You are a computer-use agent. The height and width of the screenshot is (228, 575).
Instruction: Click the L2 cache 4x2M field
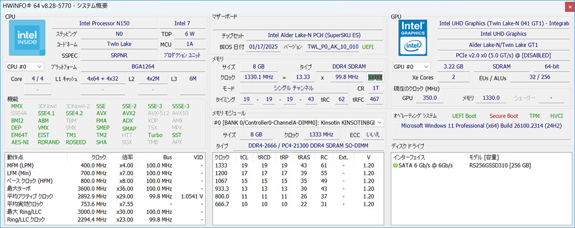tap(153, 79)
